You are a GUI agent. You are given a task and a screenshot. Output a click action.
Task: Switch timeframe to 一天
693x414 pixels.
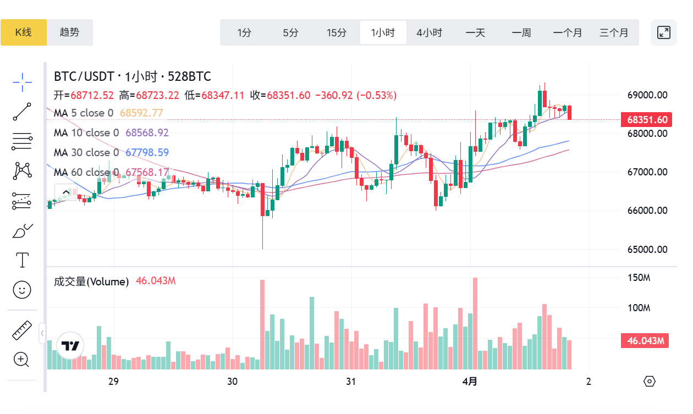tap(475, 32)
